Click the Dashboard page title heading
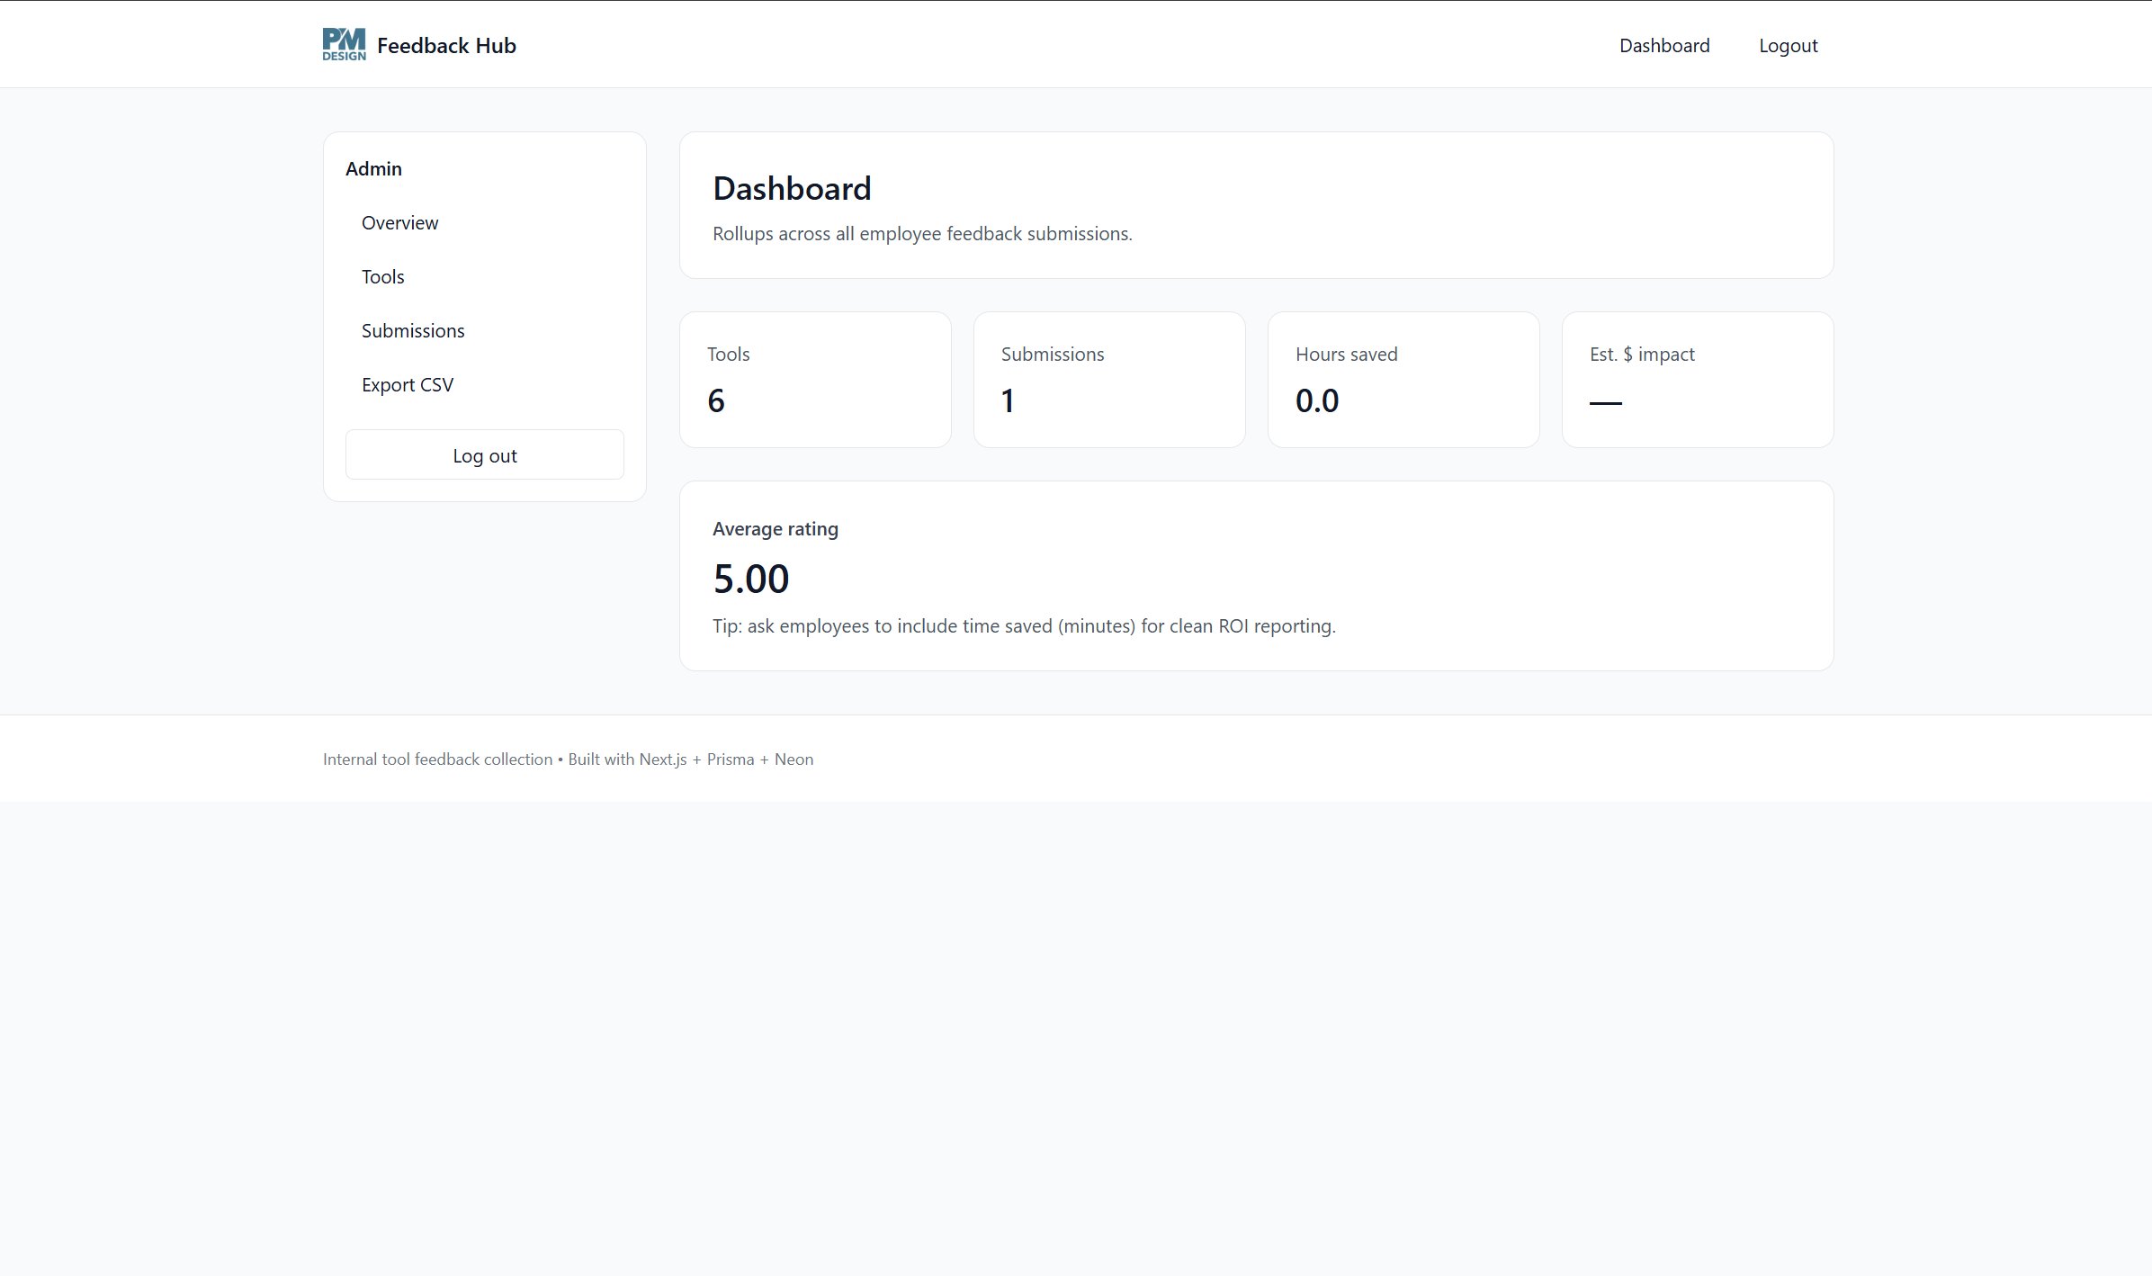Screen dimensions: 2152x1276 pyautogui.click(x=792, y=188)
